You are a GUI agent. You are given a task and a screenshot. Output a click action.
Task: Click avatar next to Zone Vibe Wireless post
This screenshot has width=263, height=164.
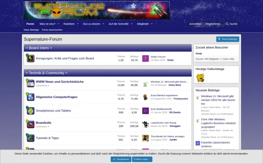click(x=198, y=121)
